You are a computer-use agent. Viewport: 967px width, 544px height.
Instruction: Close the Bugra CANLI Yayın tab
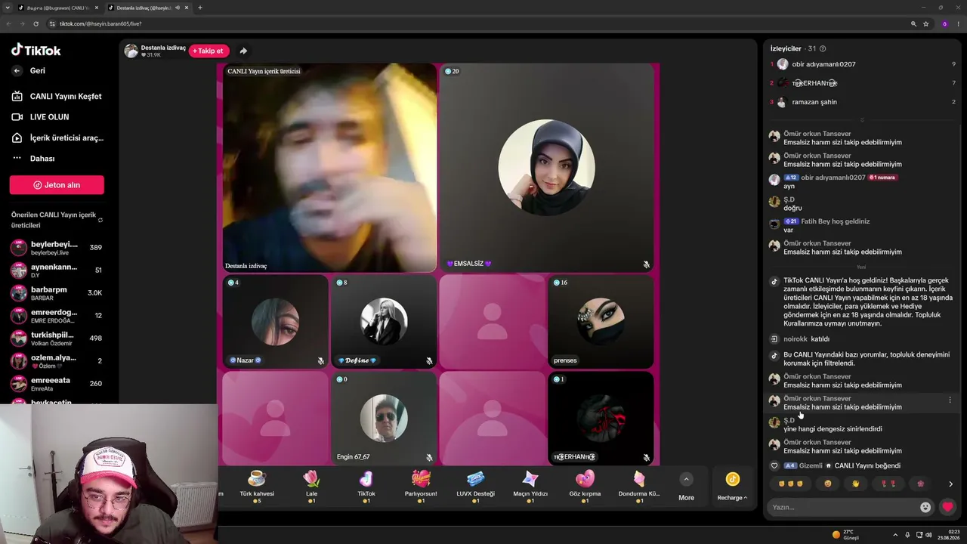pos(96,8)
